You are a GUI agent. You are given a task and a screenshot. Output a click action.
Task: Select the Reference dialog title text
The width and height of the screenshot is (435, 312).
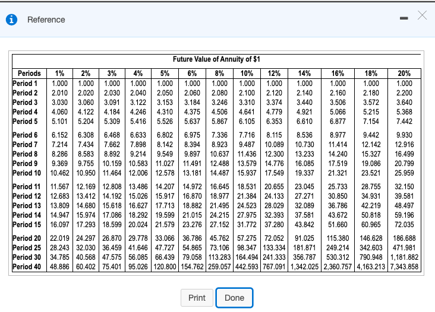46,20
